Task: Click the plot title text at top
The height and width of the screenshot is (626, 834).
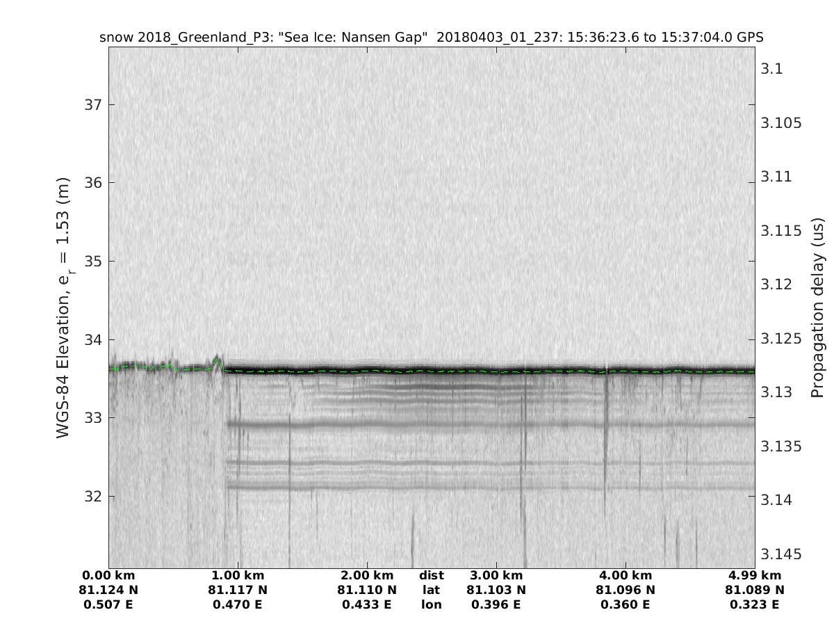Action: pyautogui.click(x=432, y=38)
